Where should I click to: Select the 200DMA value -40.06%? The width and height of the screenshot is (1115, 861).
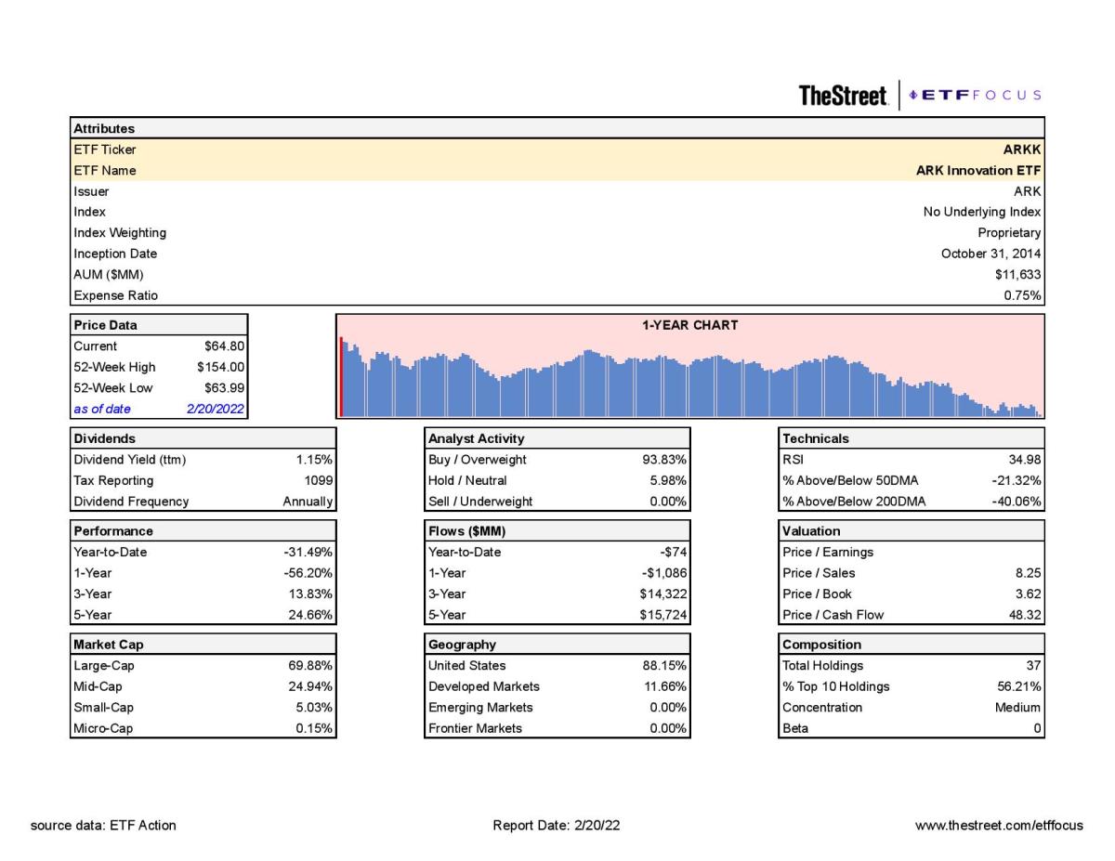click(x=1017, y=502)
